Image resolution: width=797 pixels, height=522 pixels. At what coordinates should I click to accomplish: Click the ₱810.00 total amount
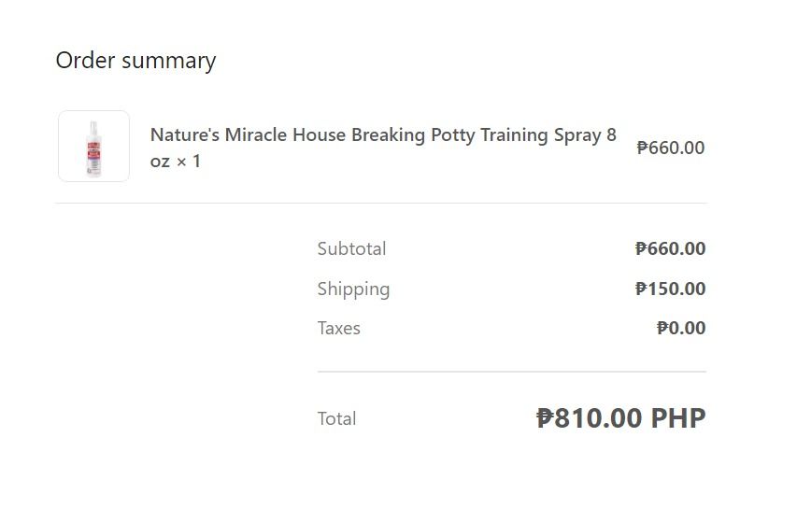click(x=590, y=418)
